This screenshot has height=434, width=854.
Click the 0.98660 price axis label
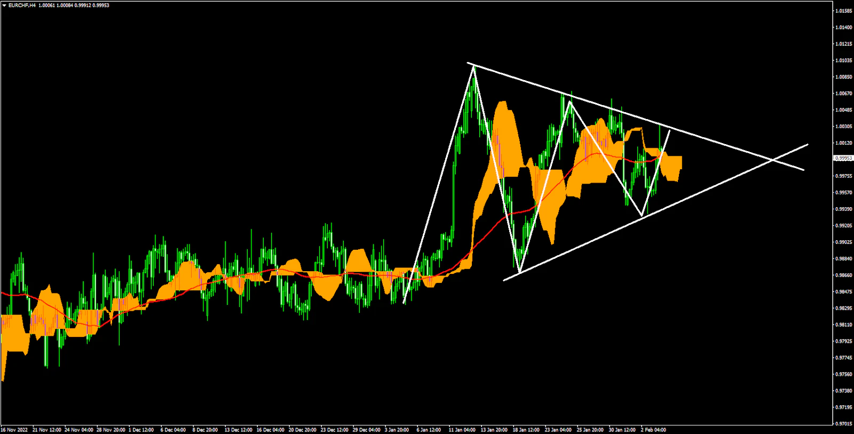coord(843,275)
